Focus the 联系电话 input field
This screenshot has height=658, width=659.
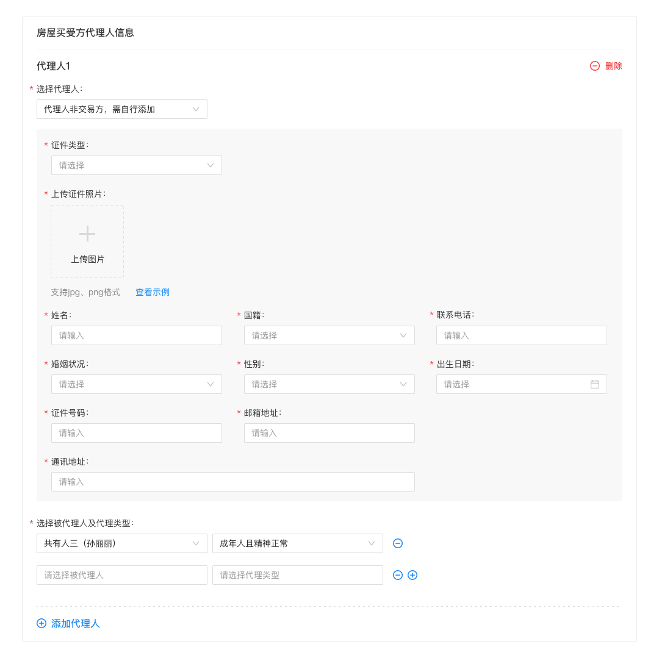[x=522, y=335]
